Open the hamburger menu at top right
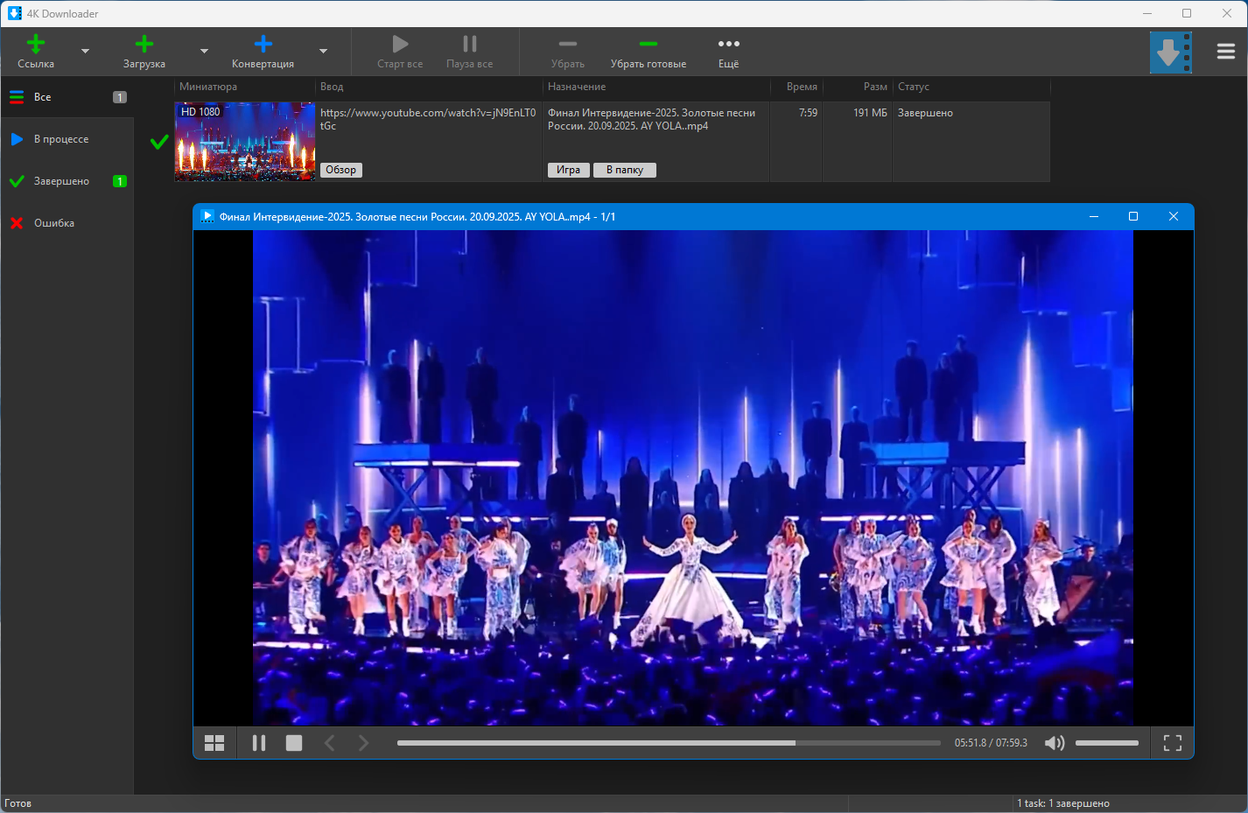The image size is (1248, 813). (1225, 52)
